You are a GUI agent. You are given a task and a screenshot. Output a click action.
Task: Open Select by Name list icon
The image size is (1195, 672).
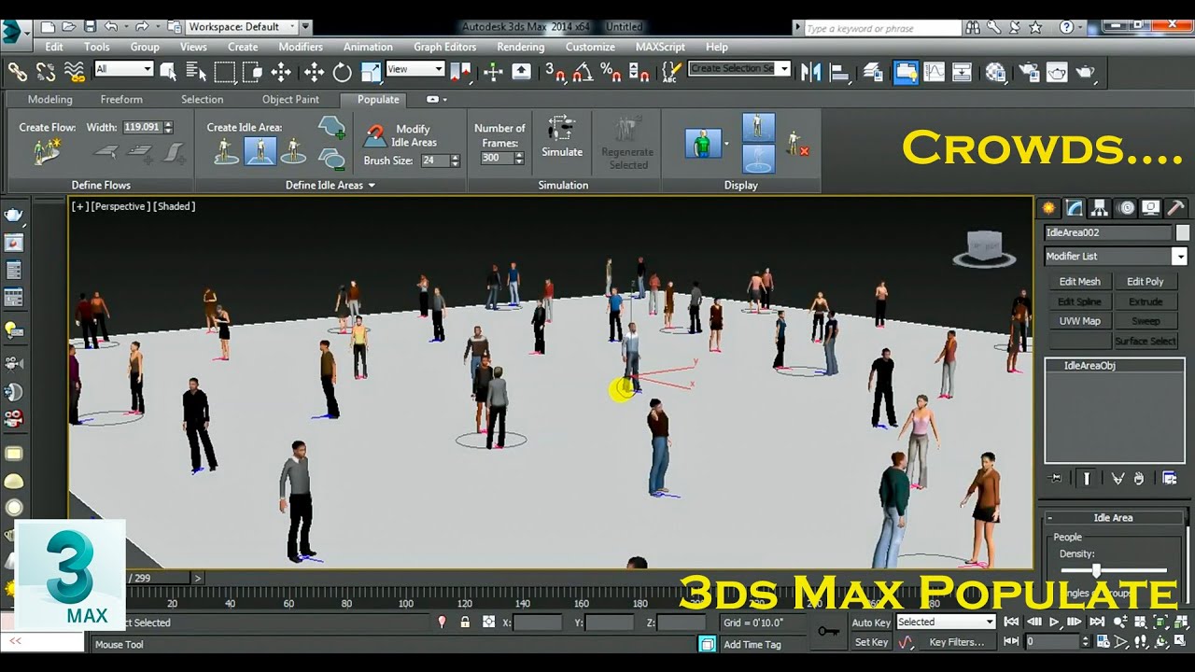(x=196, y=71)
